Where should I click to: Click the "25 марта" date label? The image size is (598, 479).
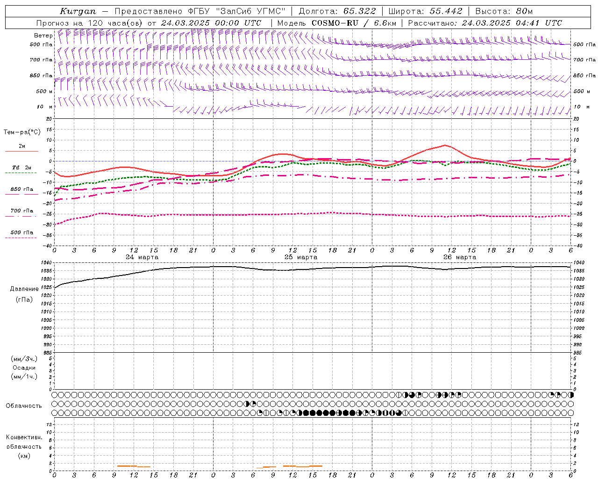point(301,257)
